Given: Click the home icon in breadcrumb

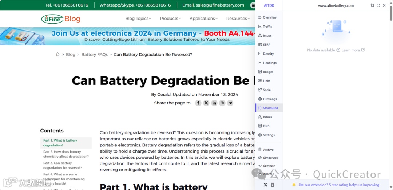Looking at the screenshot, I should (57, 54).
